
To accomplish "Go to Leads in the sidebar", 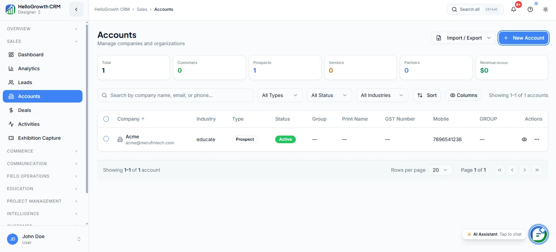I will click(x=42, y=82).
